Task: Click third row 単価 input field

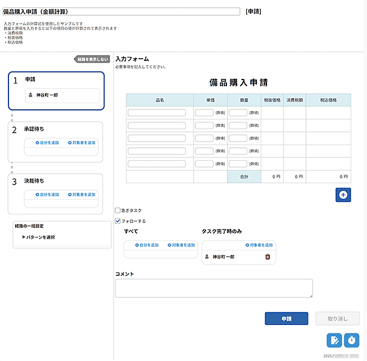Action: click(204, 138)
